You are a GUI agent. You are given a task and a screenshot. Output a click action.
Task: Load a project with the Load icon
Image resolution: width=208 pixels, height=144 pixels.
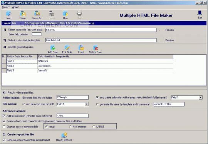coord(8,15)
